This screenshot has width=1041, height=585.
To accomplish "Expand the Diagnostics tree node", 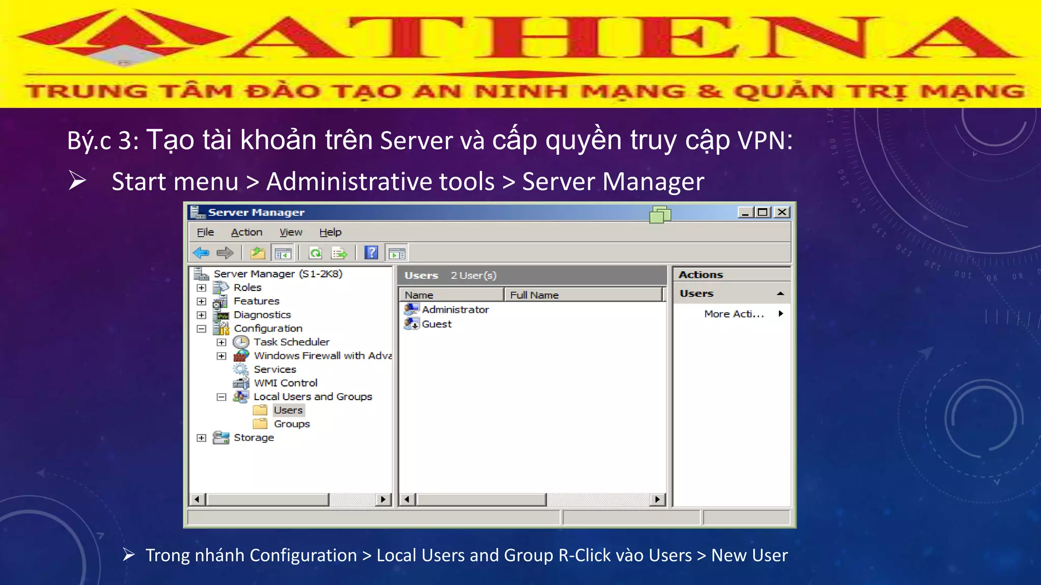I will (x=201, y=315).
